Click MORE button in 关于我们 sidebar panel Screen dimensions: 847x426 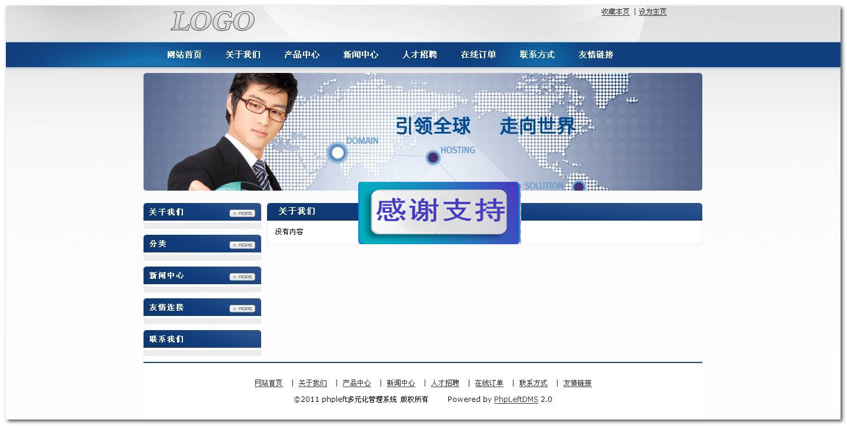[242, 213]
